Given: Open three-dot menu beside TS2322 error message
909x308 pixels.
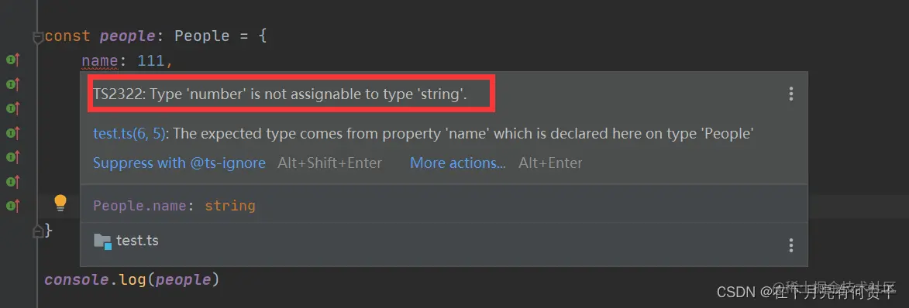Looking at the screenshot, I should click(x=790, y=94).
